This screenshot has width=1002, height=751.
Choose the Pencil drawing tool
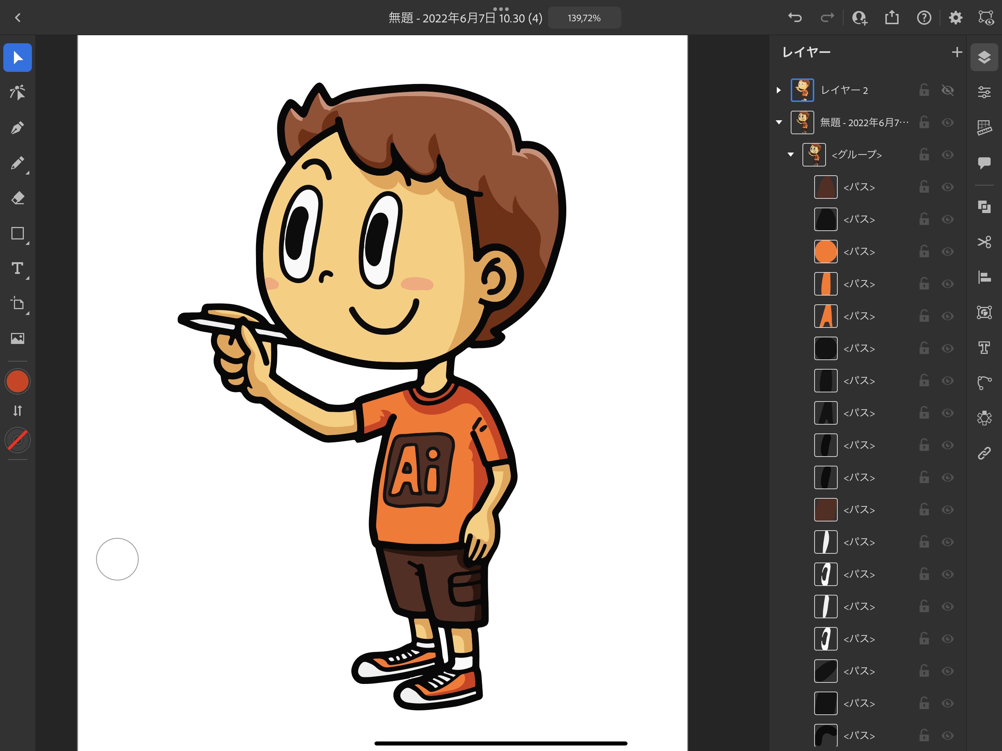tap(17, 163)
